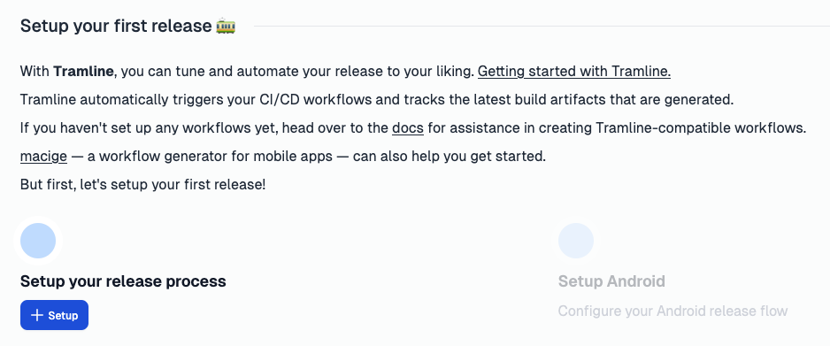
Task: Click the blue Setup button
Action: click(54, 315)
